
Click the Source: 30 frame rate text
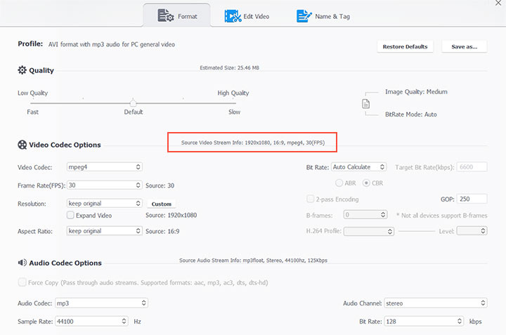coord(160,185)
